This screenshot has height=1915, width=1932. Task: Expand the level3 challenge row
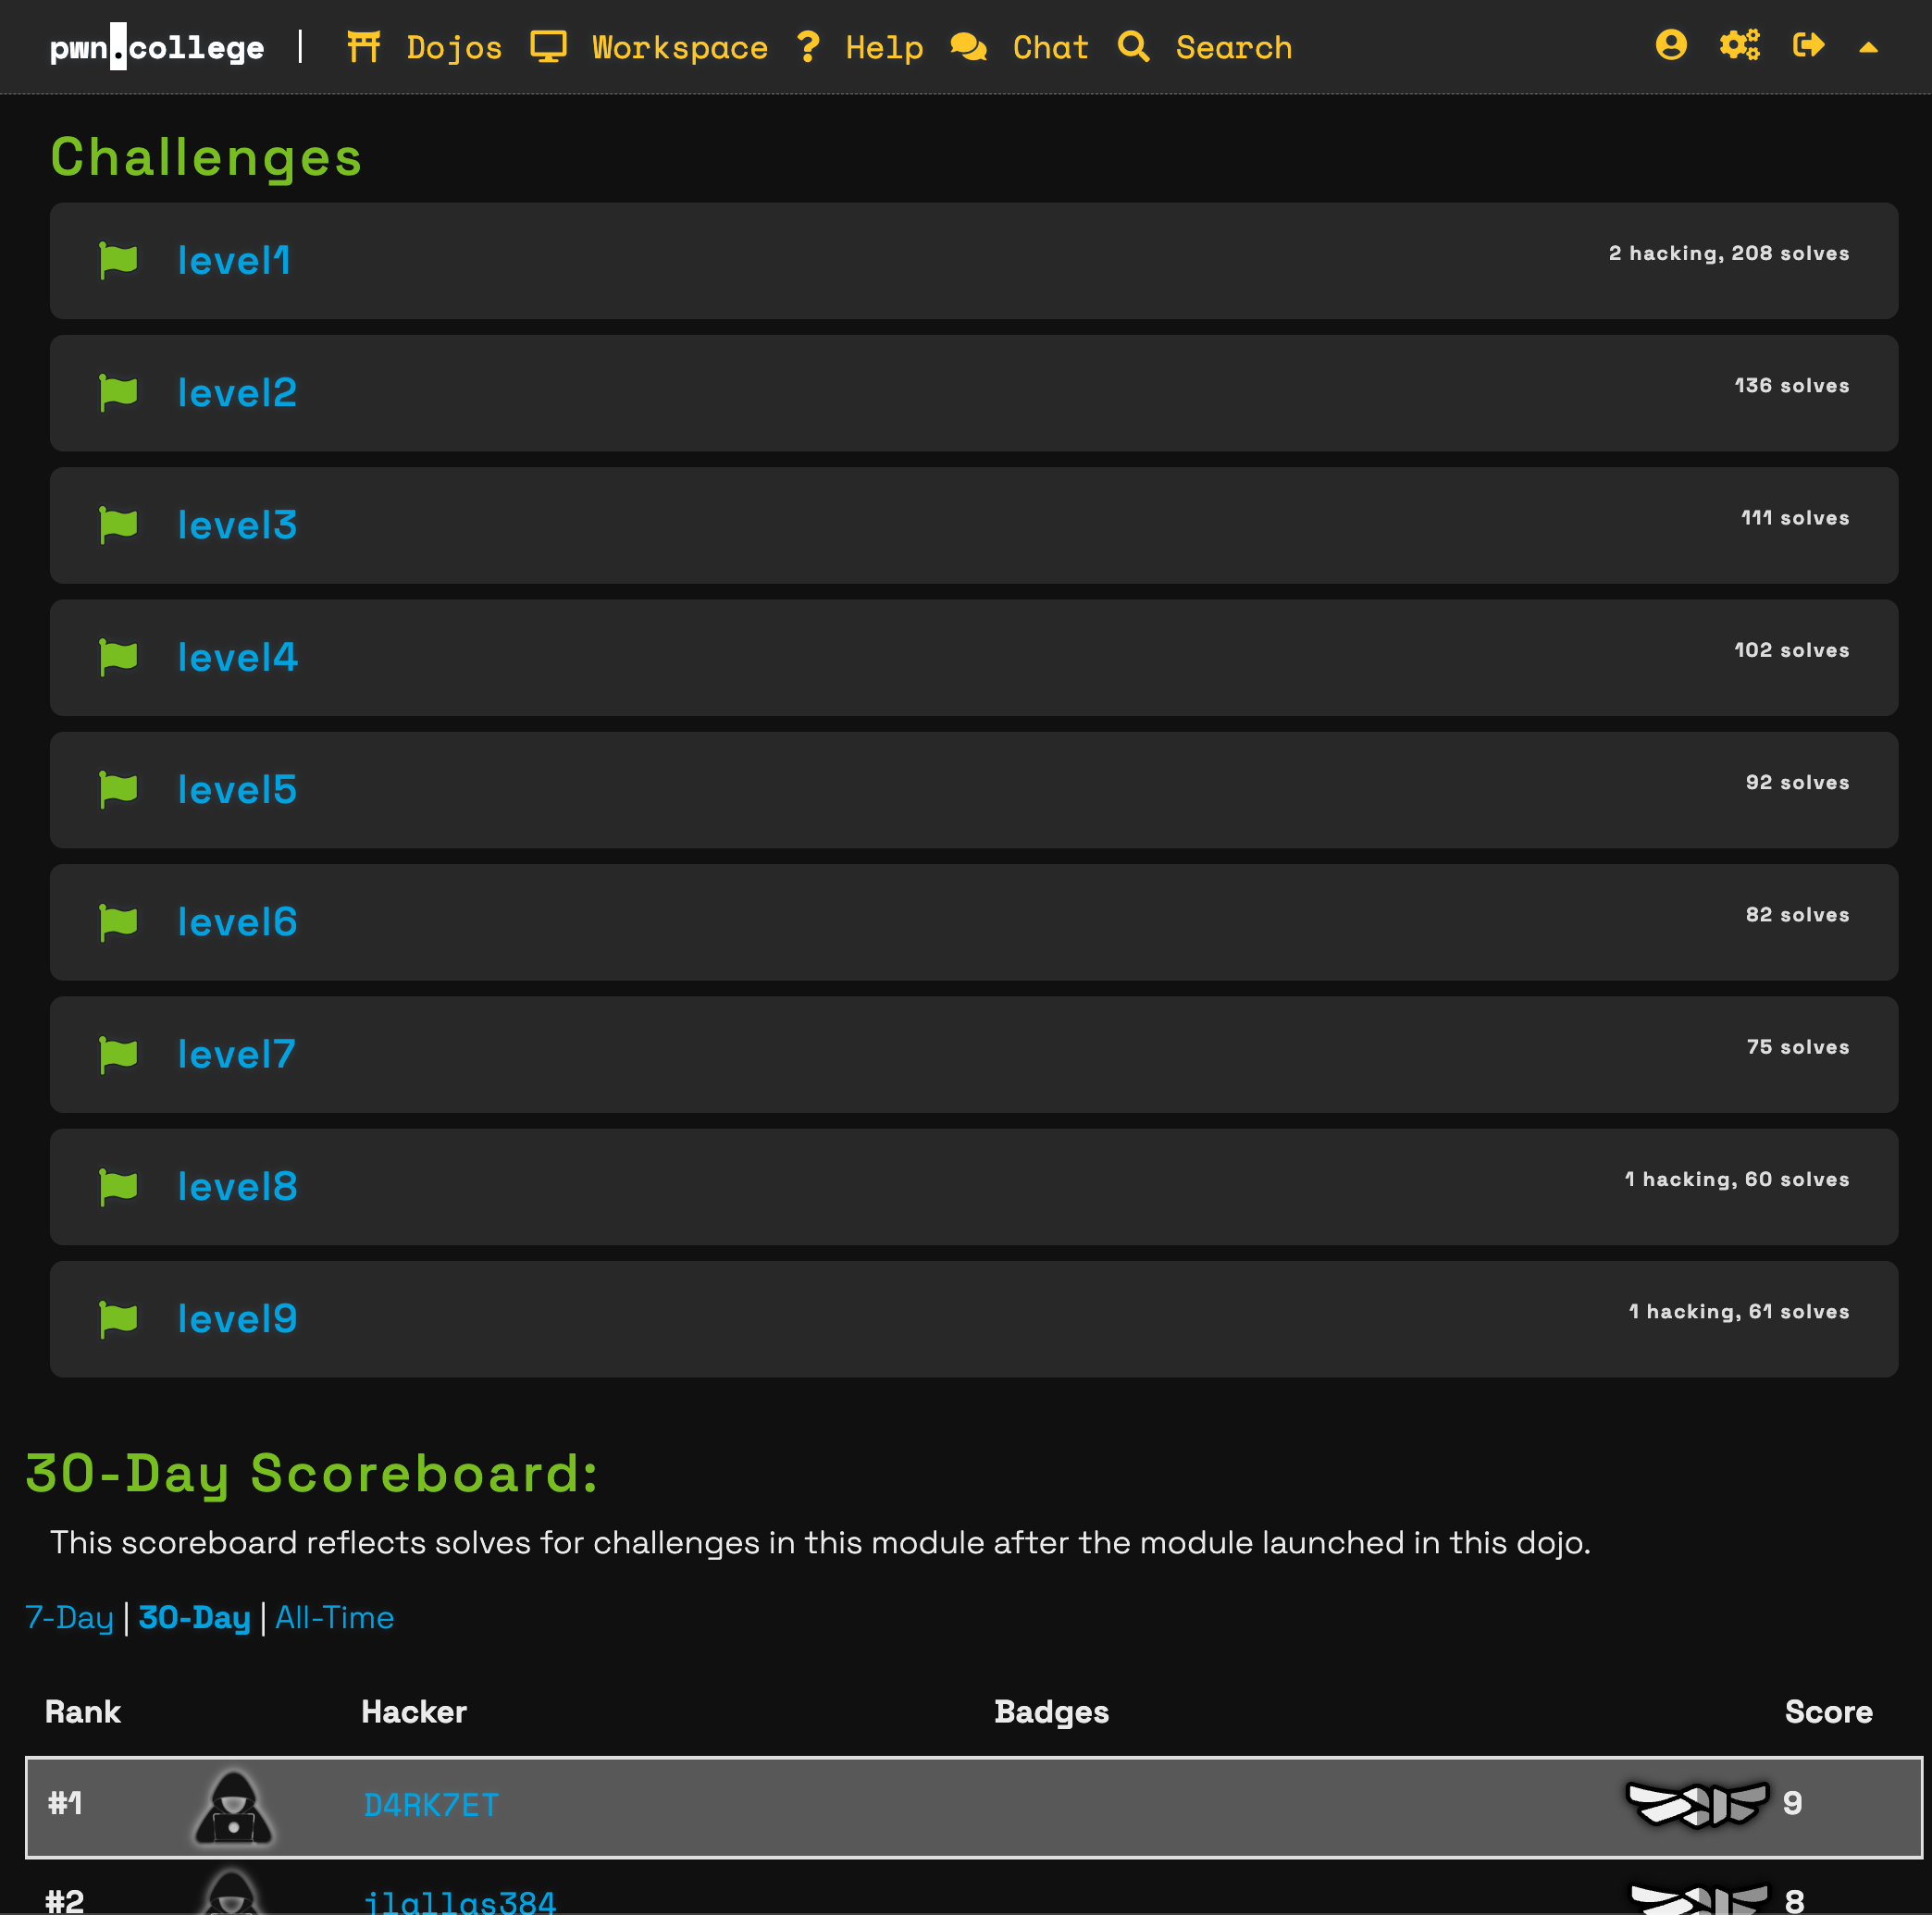[x=237, y=526]
